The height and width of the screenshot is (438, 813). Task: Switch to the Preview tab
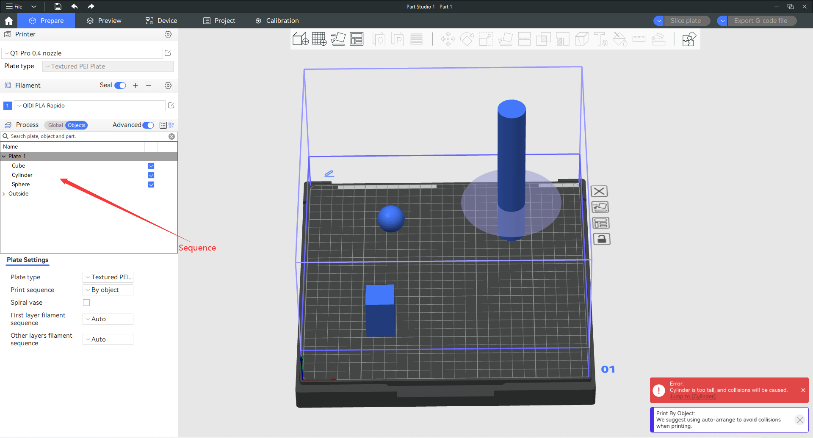click(104, 21)
